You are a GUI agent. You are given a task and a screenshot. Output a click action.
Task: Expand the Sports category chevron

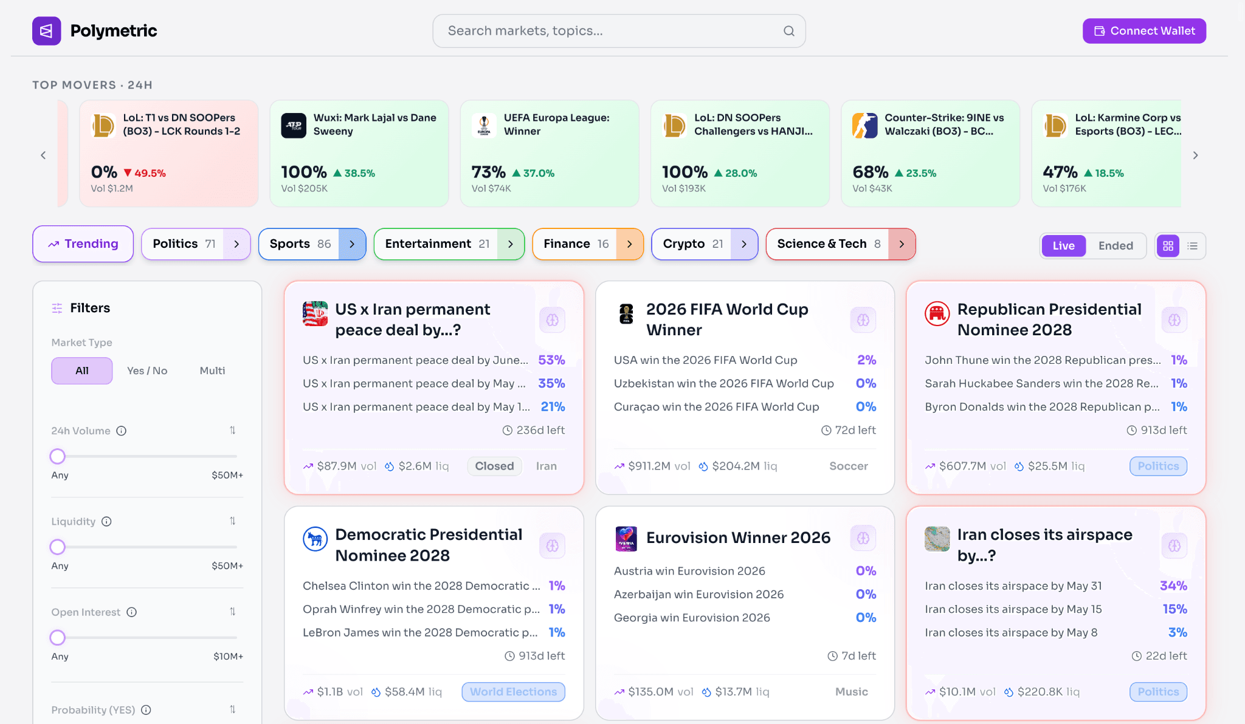[x=352, y=244]
